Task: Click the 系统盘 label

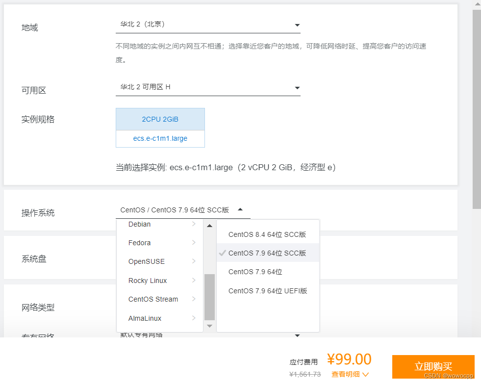Action: point(34,259)
